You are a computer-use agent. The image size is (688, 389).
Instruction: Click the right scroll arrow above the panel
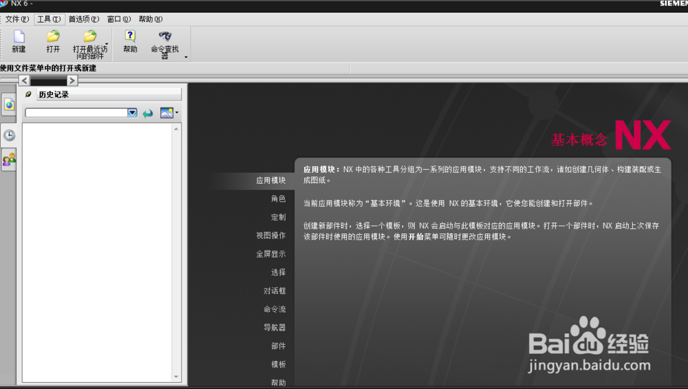[x=72, y=81]
